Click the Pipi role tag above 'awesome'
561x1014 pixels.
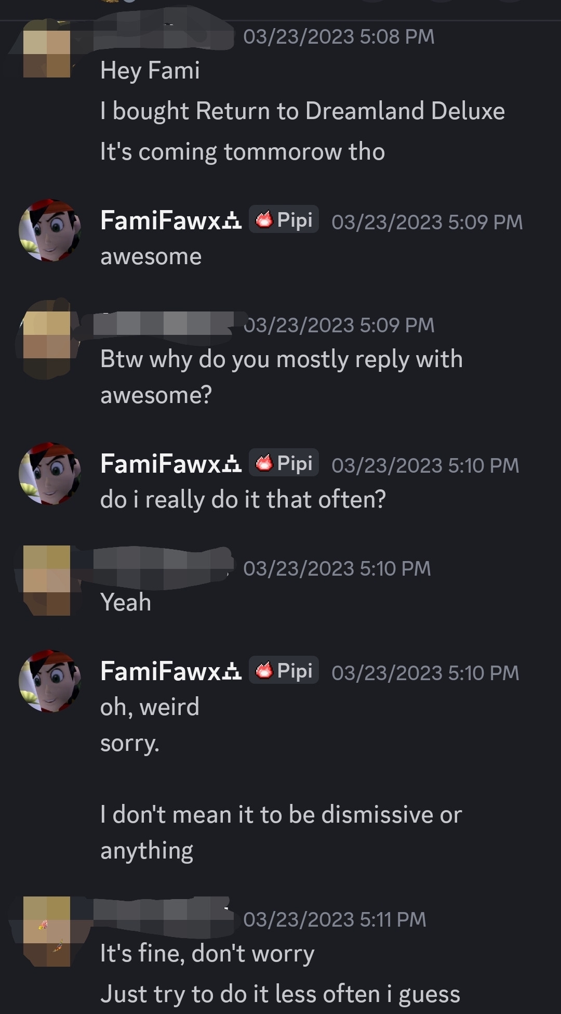pyautogui.click(x=284, y=220)
